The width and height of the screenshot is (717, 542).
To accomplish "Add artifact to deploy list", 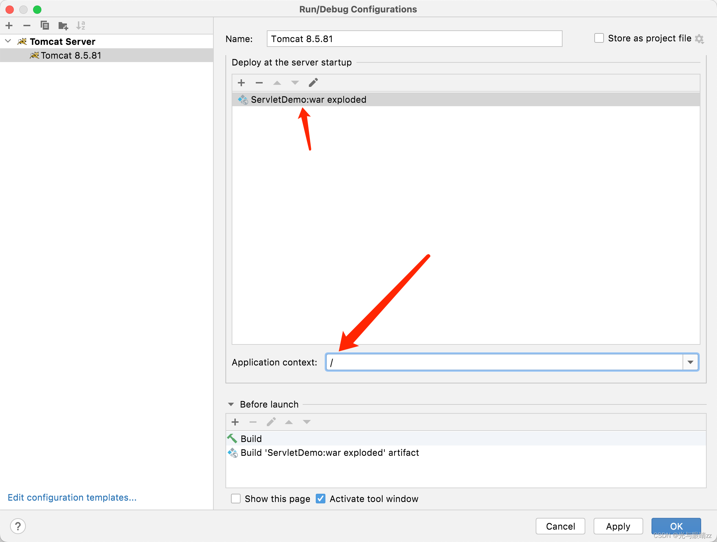I will pyautogui.click(x=241, y=83).
